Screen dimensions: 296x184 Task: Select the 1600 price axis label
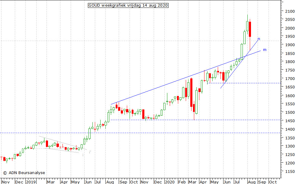(290, 96)
